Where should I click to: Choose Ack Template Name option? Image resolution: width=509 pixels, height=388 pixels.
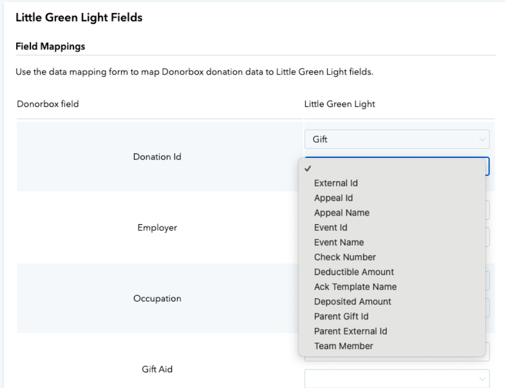392,287
